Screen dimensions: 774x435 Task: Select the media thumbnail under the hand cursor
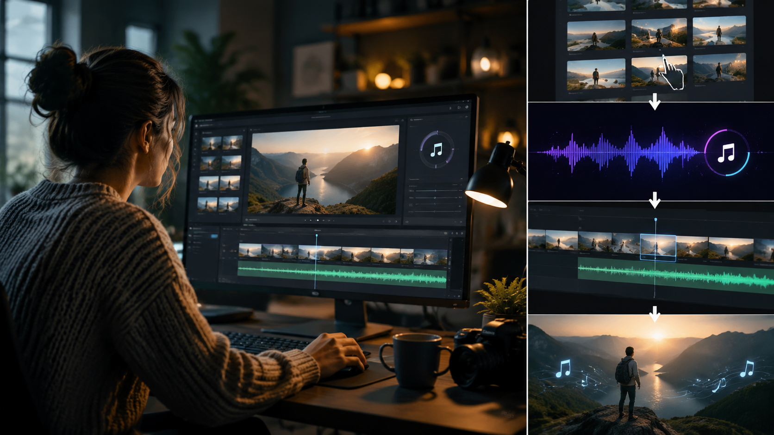coord(659,71)
